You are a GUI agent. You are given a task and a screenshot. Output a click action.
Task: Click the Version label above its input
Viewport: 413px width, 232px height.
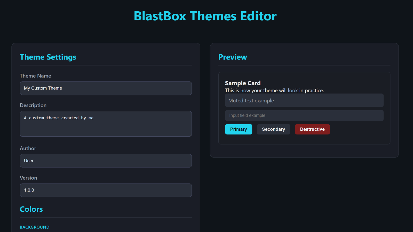[28, 178]
